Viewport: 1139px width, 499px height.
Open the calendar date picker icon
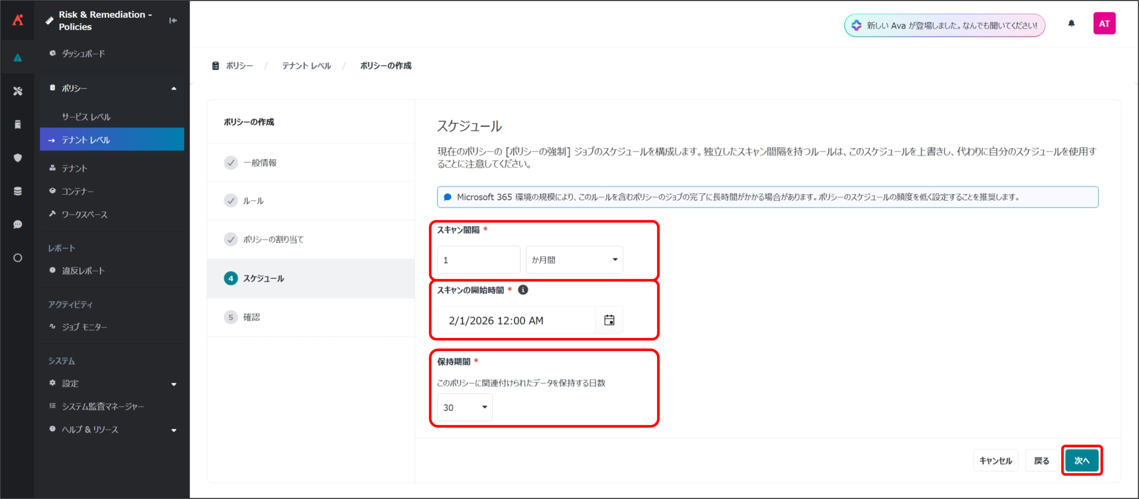tap(609, 320)
